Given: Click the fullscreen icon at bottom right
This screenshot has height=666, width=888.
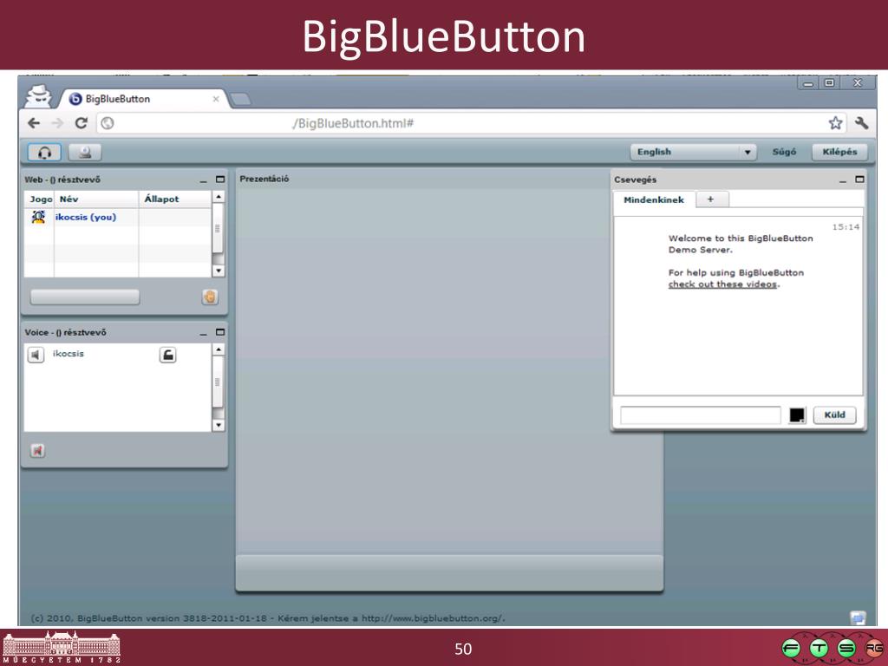Looking at the screenshot, I should pyautogui.click(x=858, y=617).
